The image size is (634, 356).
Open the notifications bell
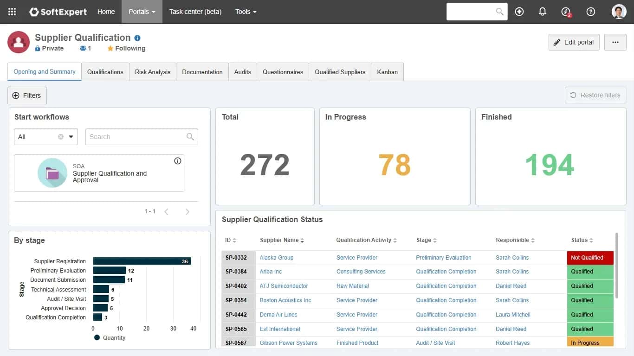pos(543,12)
